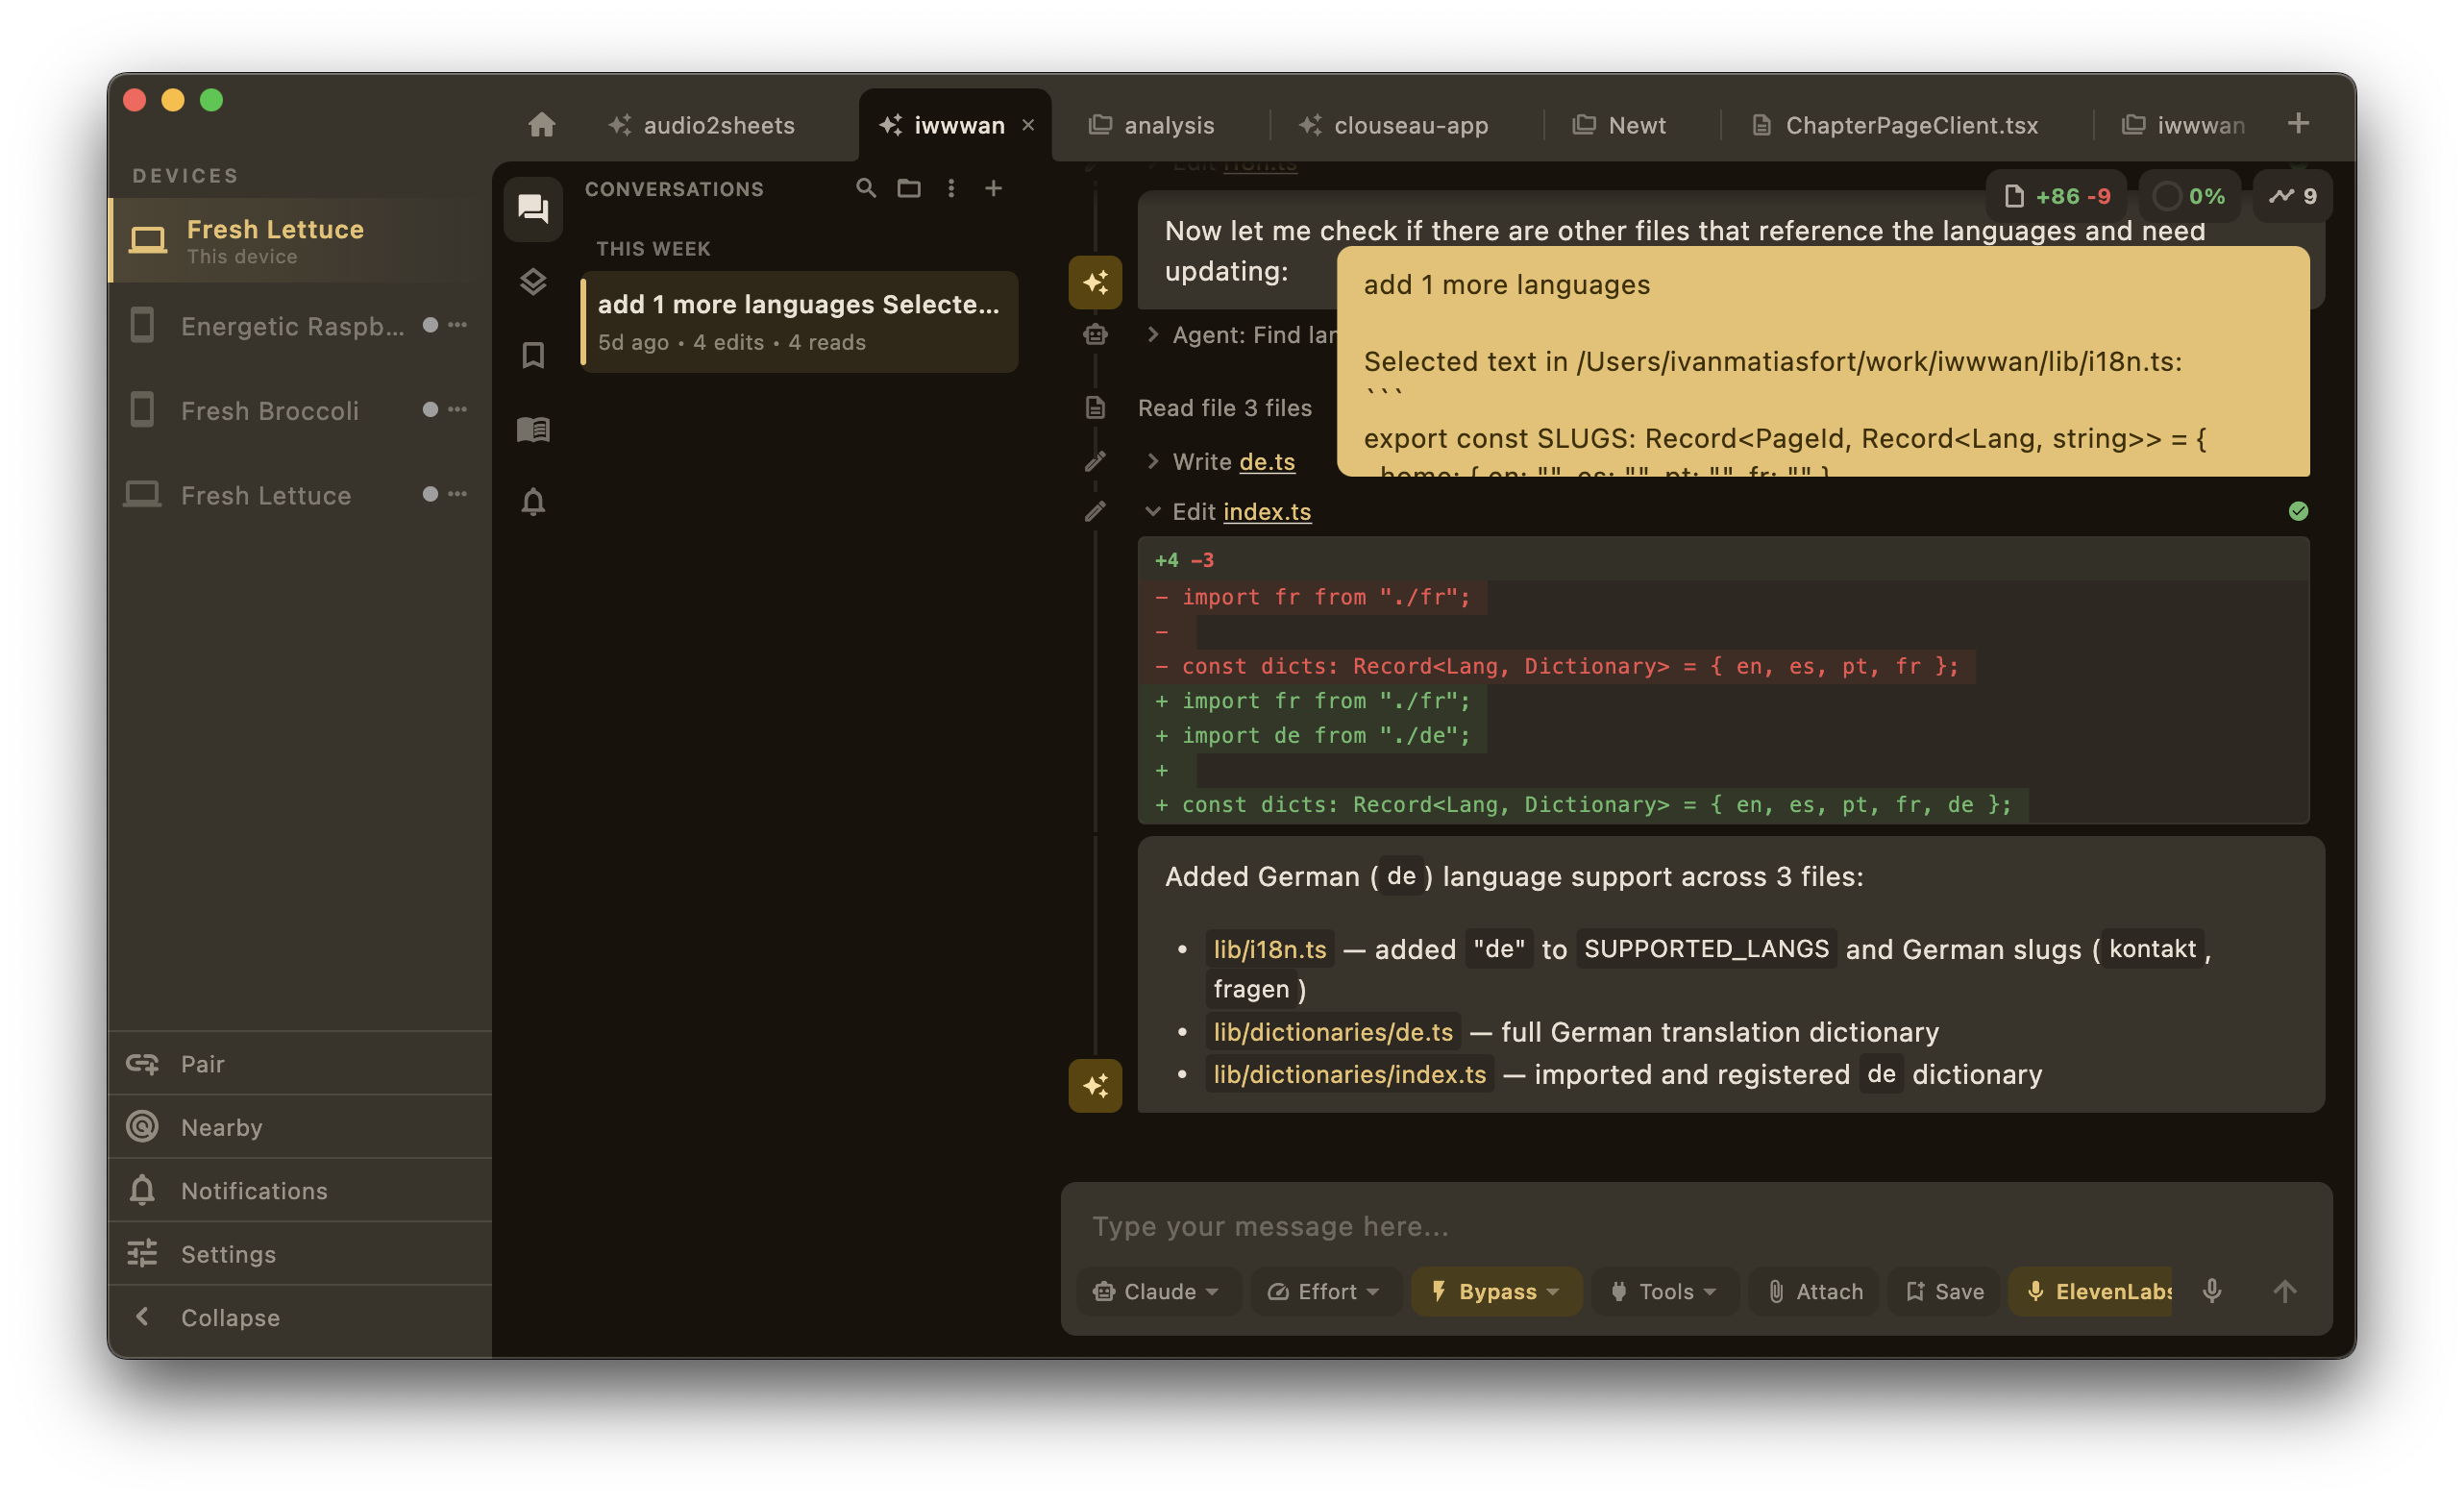Start a new conversation with plus icon

(993, 188)
